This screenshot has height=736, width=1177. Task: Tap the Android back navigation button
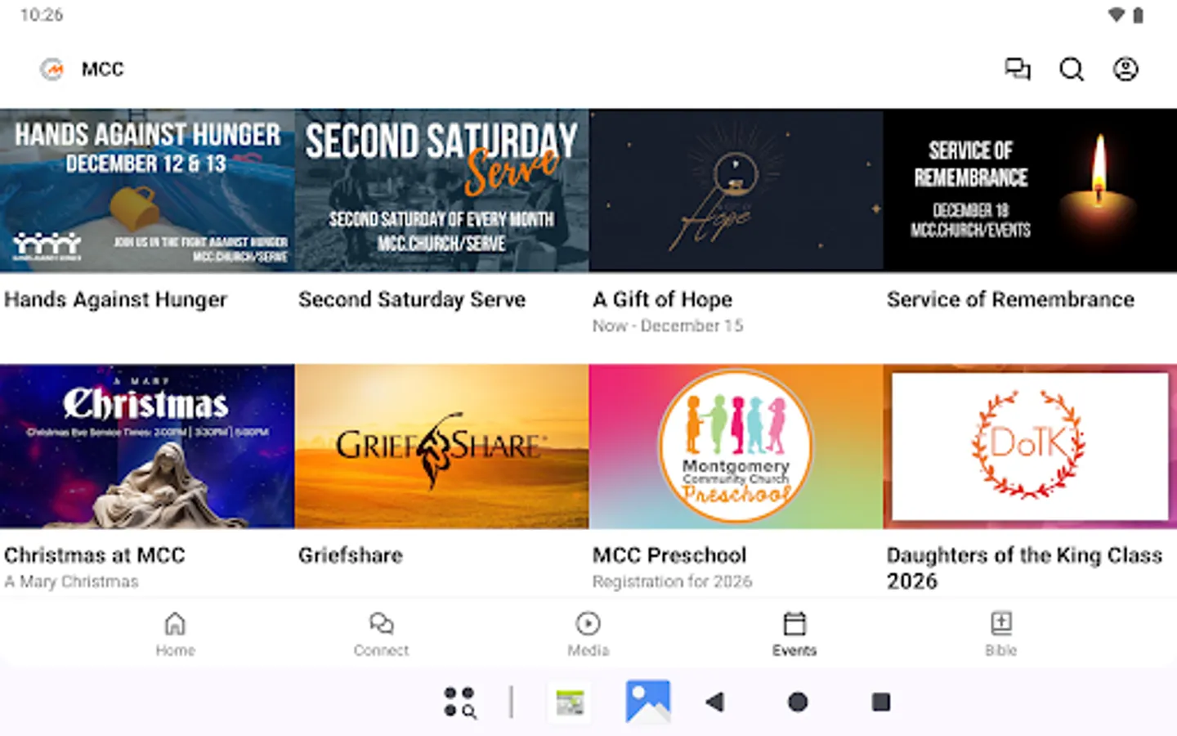click(x=715, y=702)
